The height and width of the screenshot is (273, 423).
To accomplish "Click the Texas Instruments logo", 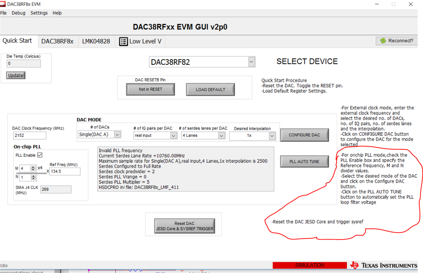I will [x=383, y=265].
